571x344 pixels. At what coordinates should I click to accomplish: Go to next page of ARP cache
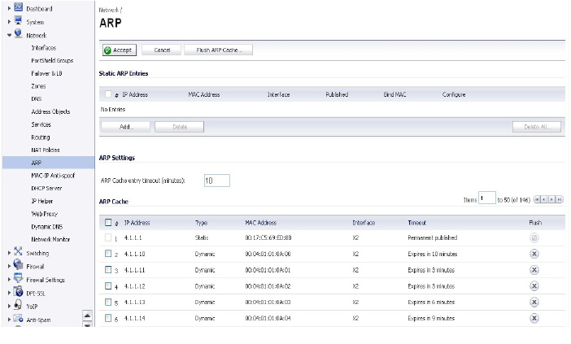point(551,199)
